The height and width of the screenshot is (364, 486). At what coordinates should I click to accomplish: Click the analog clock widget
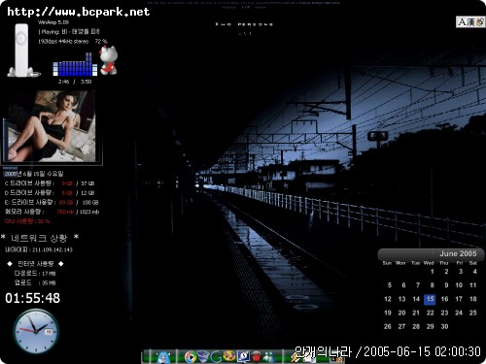click(x=36, y=331)
